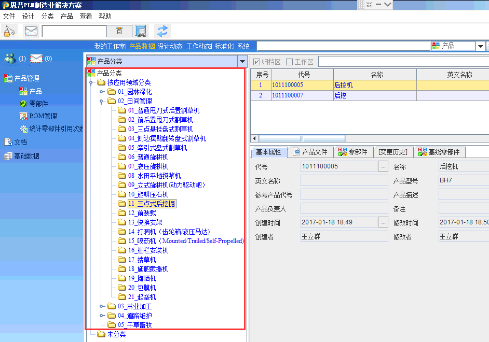Open the mail envelope toolbar icon
The image size is (489, 342).
pos(31,31)
